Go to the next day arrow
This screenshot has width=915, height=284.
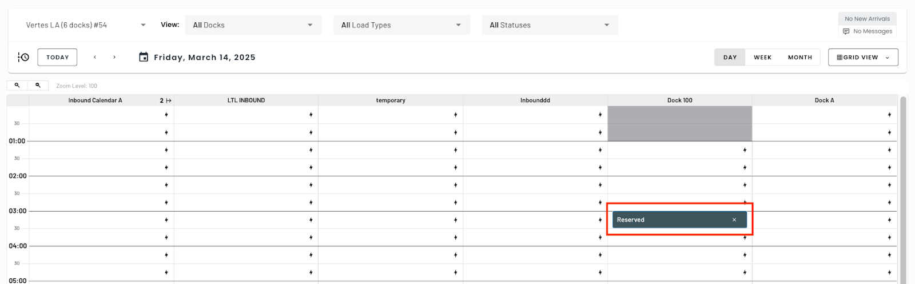pos(114,57)
